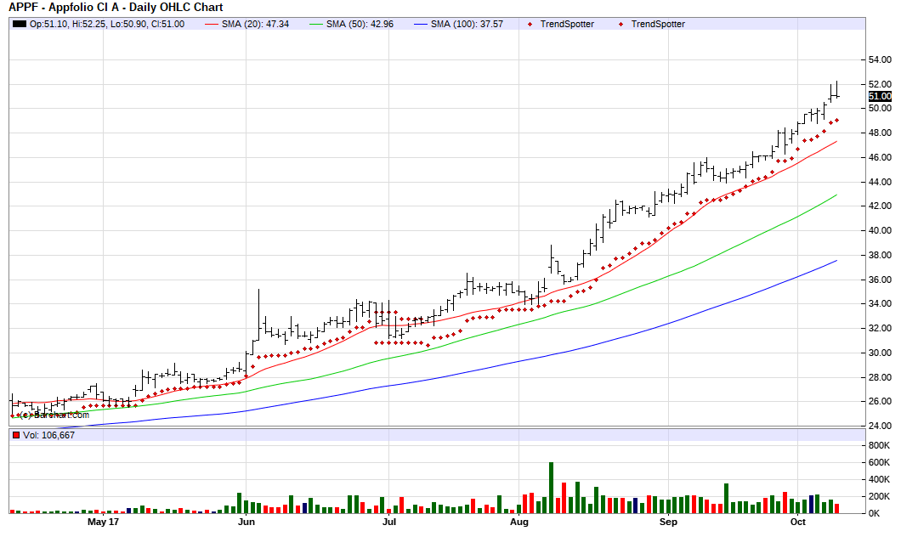Click the first TrendSpotter legend label
The width and height of the screenshot is (901, 548).
[567, 24]
